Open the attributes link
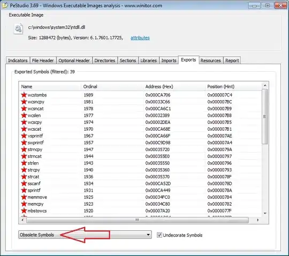 coord(140,38)
